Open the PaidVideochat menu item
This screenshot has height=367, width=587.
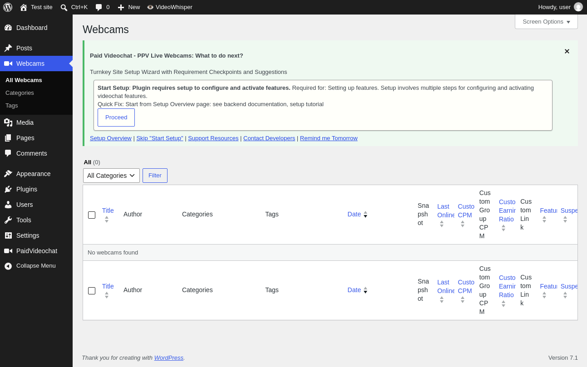tap(36, 251)
